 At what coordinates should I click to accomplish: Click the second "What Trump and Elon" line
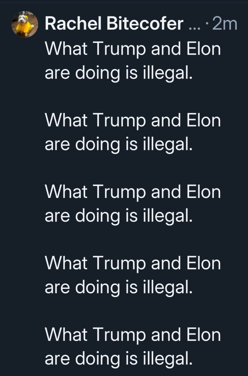[133, 121]
